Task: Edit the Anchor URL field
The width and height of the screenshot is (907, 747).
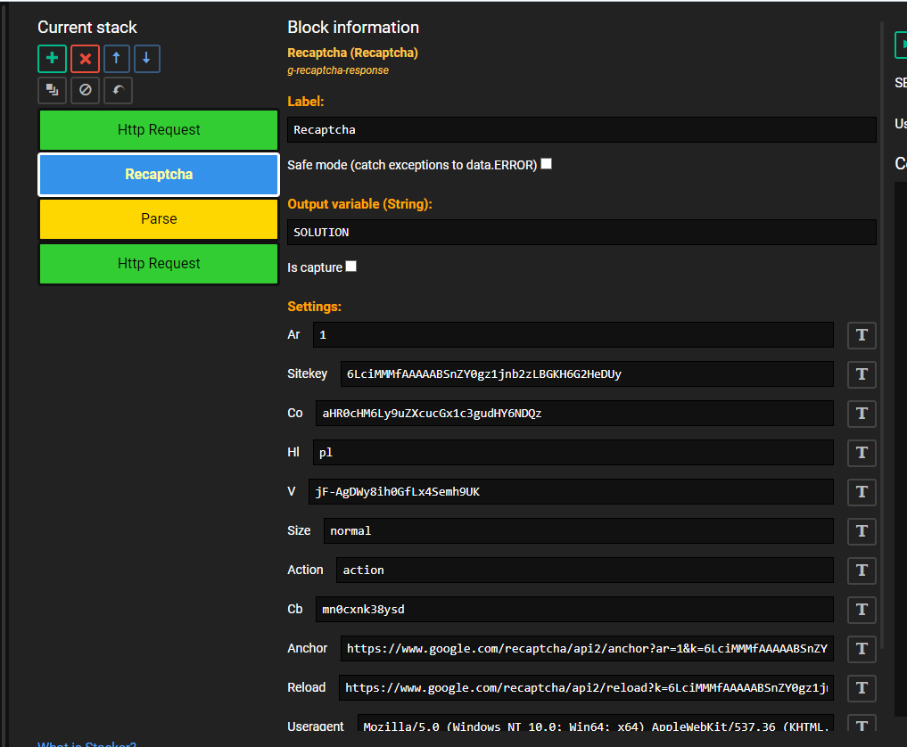Action: [x=587, y=649]
